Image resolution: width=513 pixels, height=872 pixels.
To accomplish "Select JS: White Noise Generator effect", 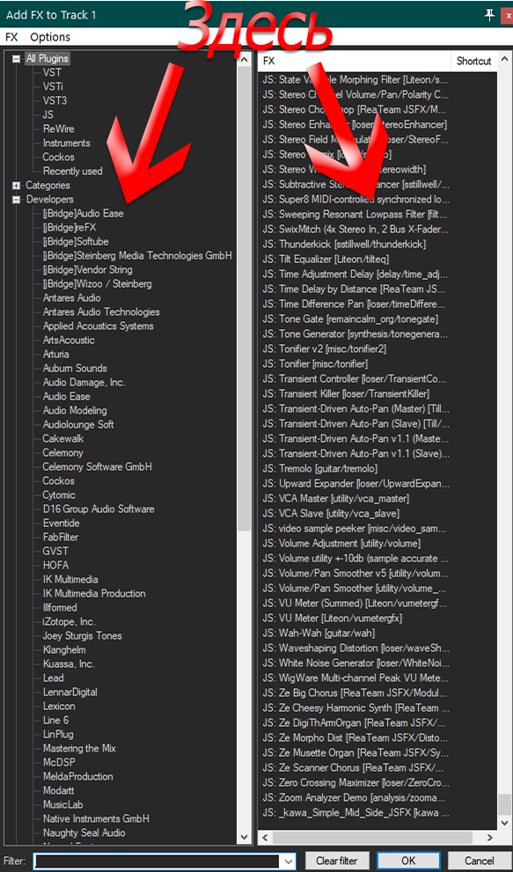I will click(x=356, y=663).
